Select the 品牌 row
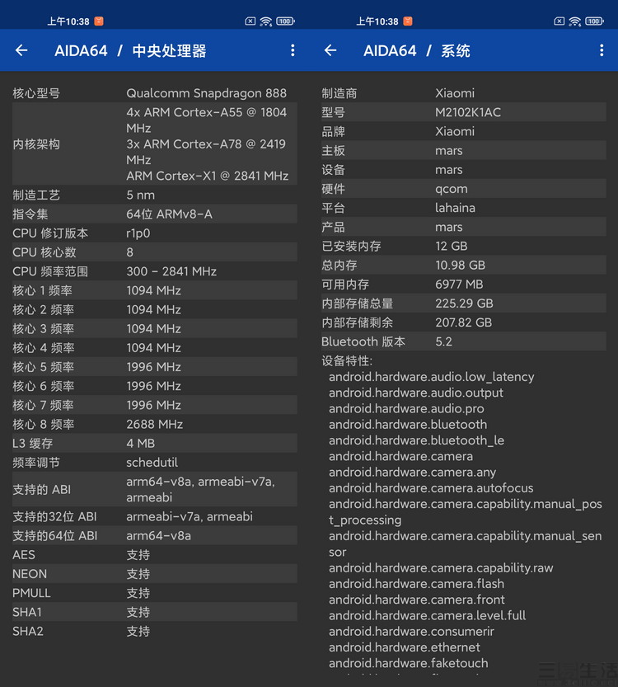The image size is (618, 687). pos(464,131)
